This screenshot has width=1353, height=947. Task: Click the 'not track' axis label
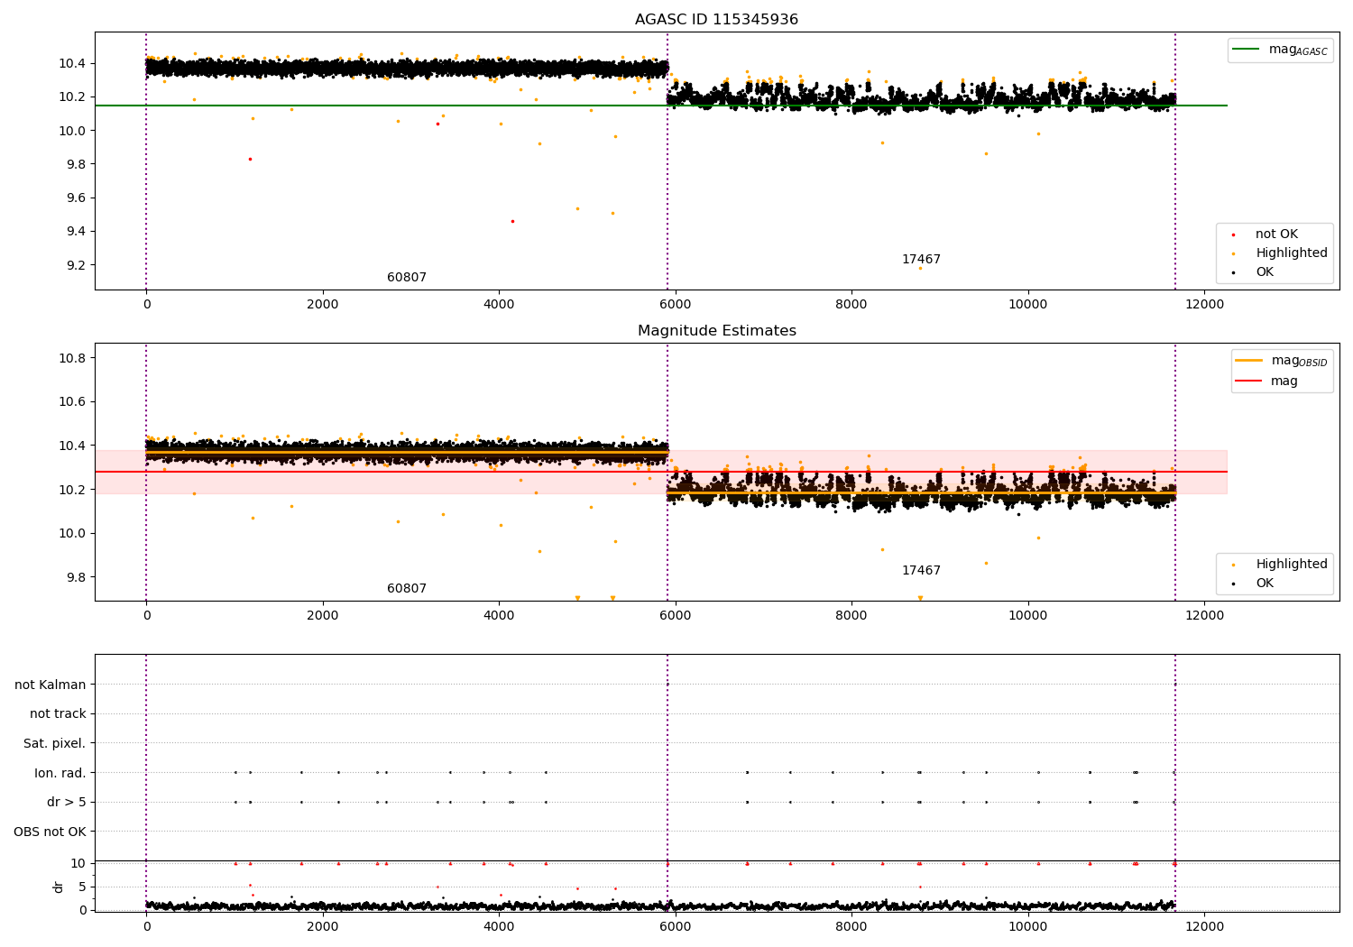(x=58, y=714)
